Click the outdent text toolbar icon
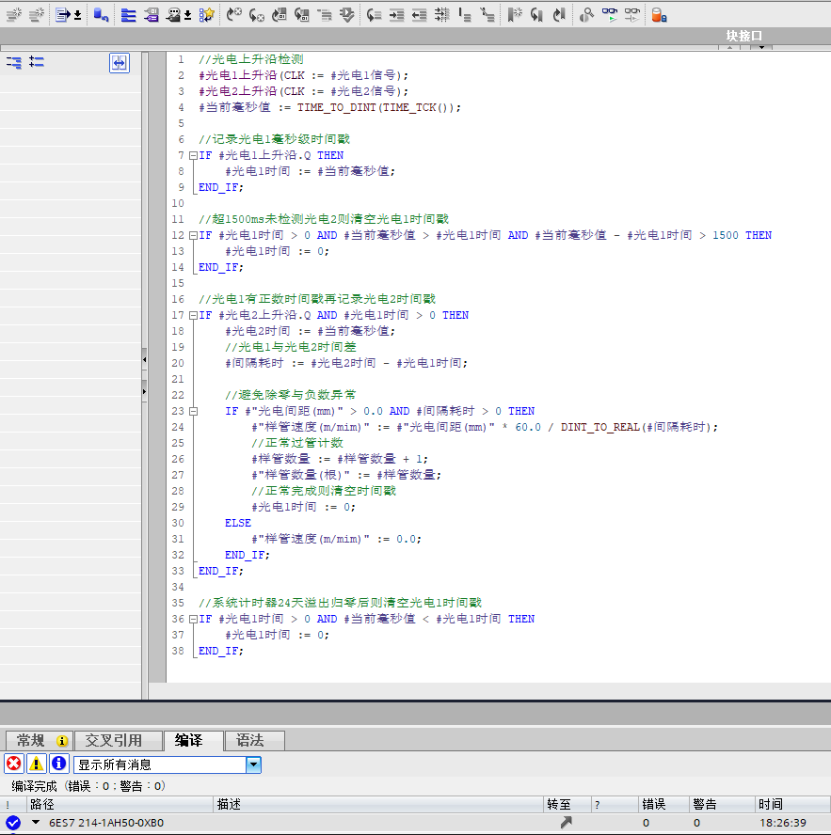Screen dimensions: 831x835 point(419,15)
